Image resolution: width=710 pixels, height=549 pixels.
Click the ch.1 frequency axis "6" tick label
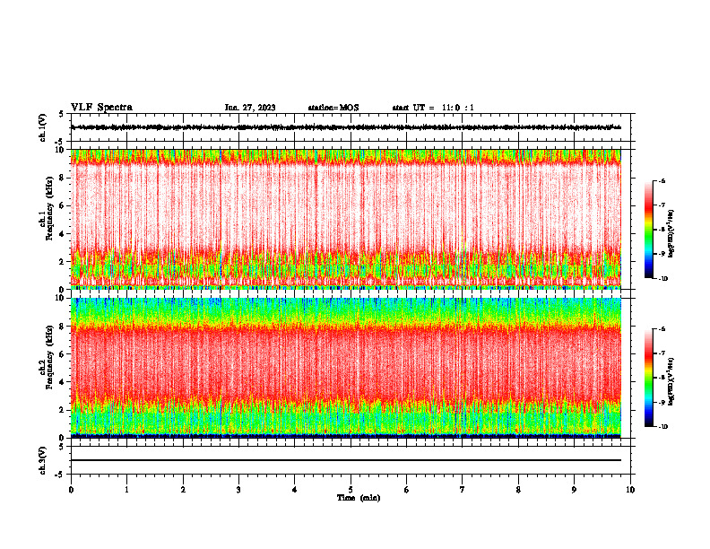pos(63,205)
